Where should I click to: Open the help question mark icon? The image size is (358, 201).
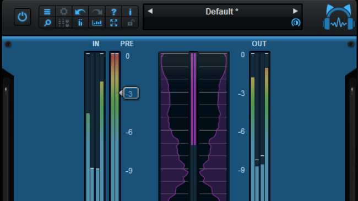[x=113, y=12]
